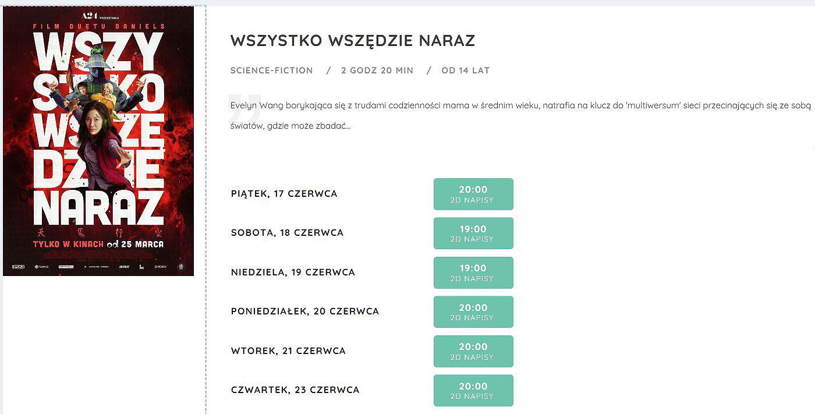Screen dimensions: 815x414
Task: Book the 19:00 screening on Sobota 18 Czerwca
Action: [473, 233]
